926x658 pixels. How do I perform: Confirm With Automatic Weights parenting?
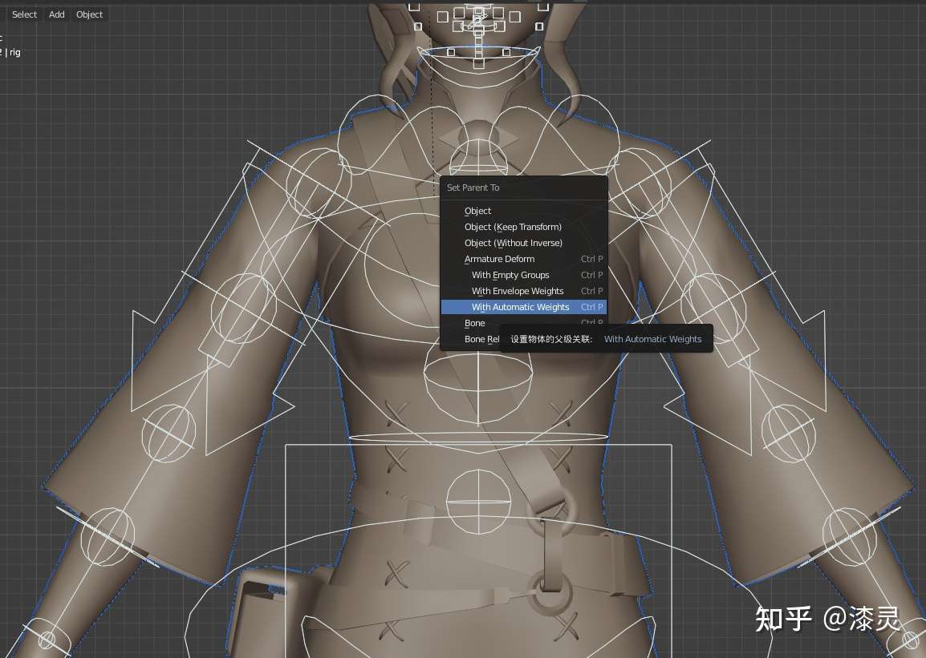point(521,307)
